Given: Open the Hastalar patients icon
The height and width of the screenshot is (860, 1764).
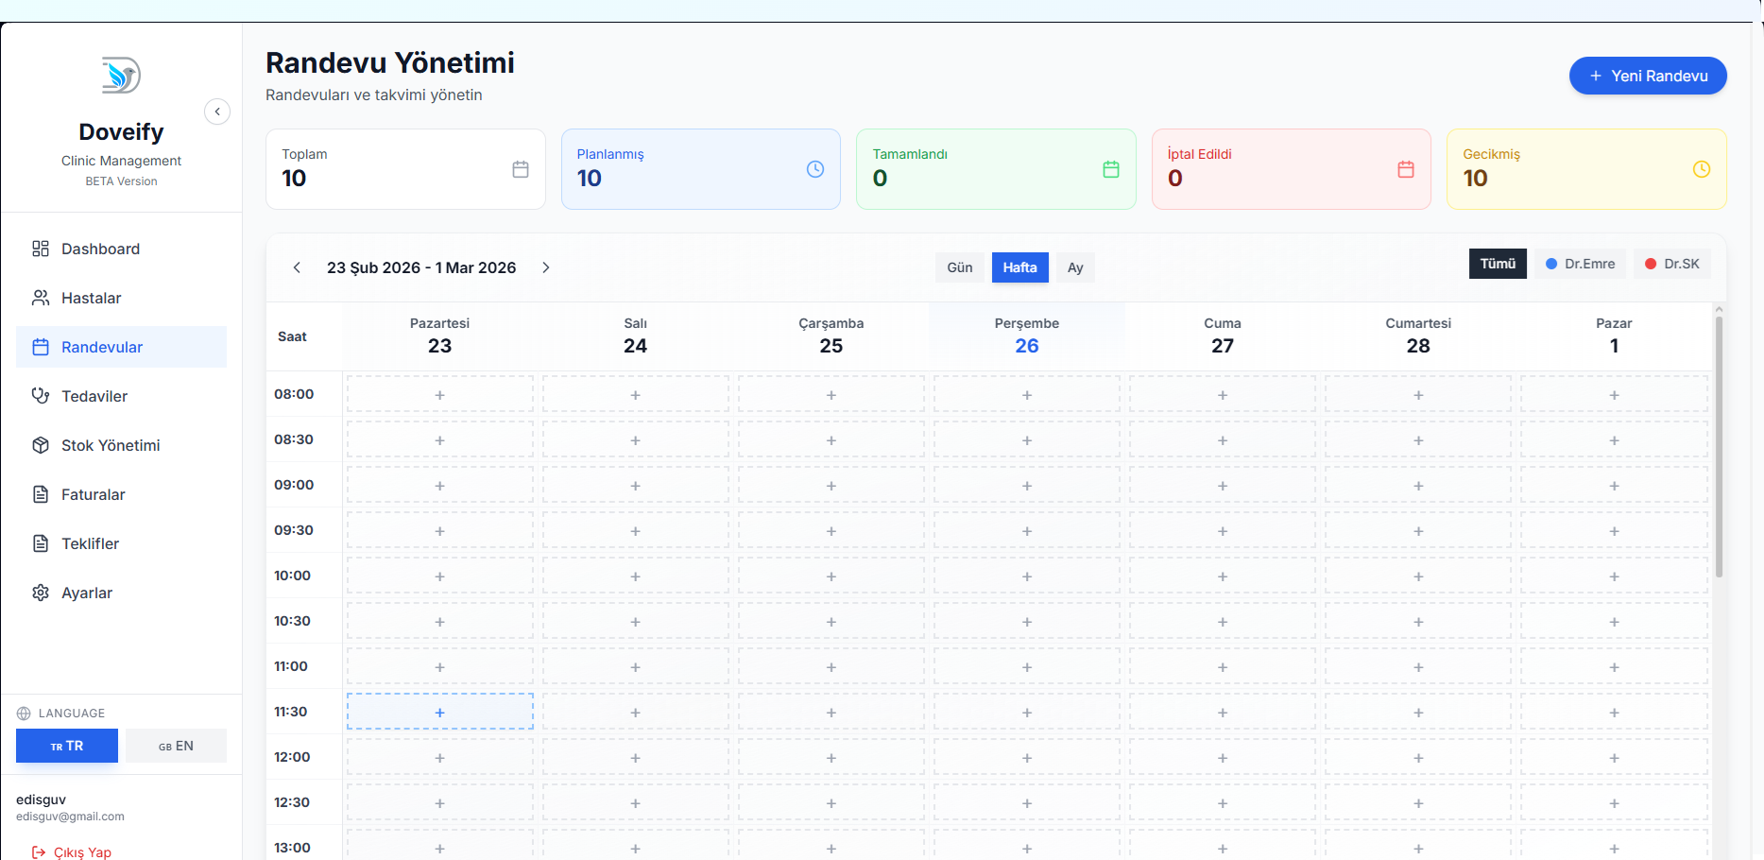Looking at the screenshot, I should 41,298.
